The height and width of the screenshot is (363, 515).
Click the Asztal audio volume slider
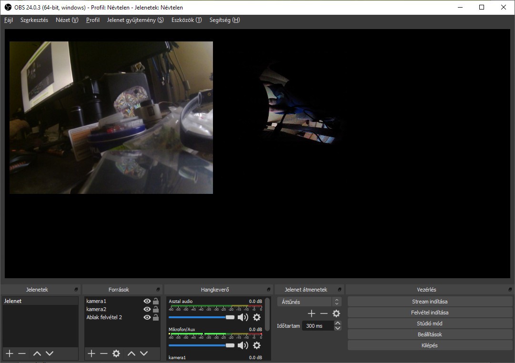pyautogui.click(x=202, y=317)
